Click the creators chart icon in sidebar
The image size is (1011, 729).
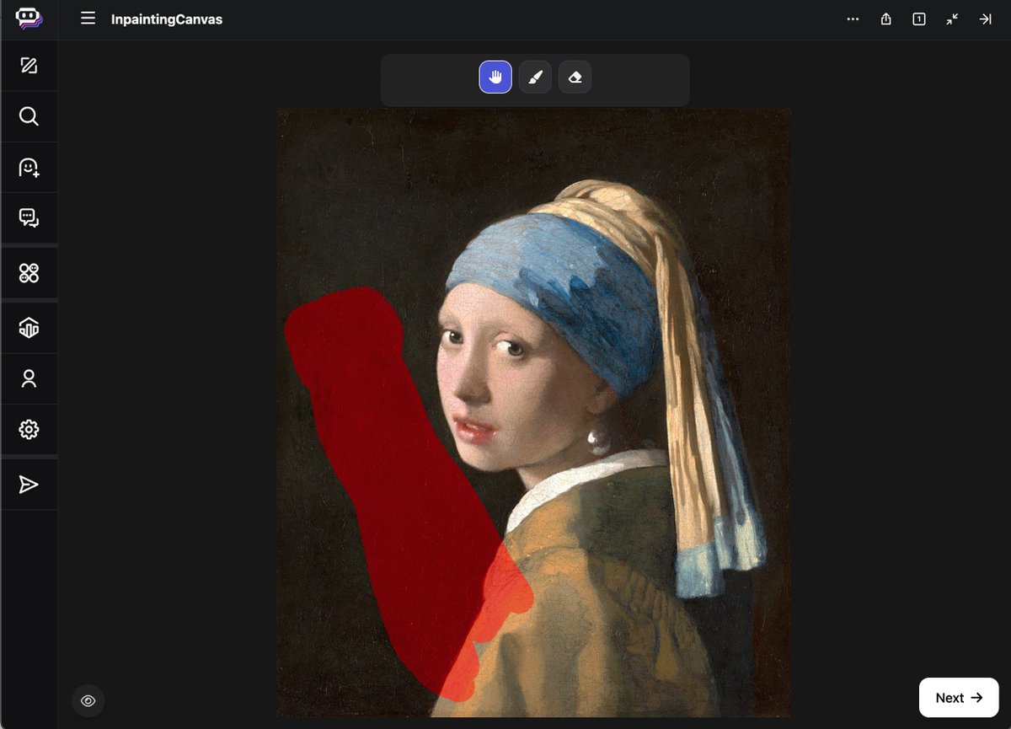(x=29, y=328)
